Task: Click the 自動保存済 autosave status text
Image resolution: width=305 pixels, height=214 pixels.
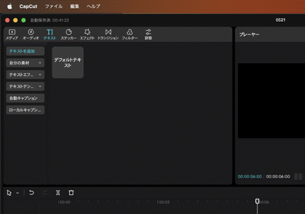Action: [x=50, y=20]
